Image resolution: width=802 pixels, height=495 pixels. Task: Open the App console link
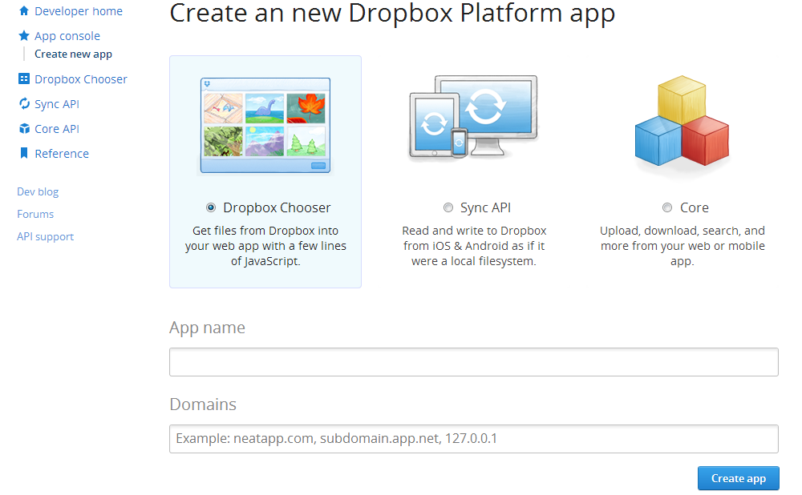click(x=67, y=36)
